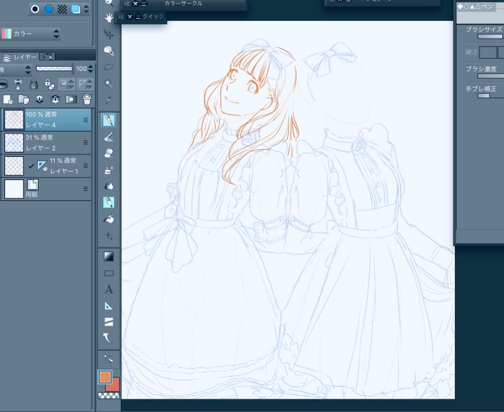
Task: Click the ブラシサイズ slider
Action: click(x=491, y=37)
